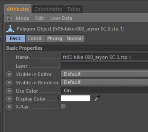148x132 pixels.
Task: Click the grip handle icon beside Mode
Action: point(9,18)
